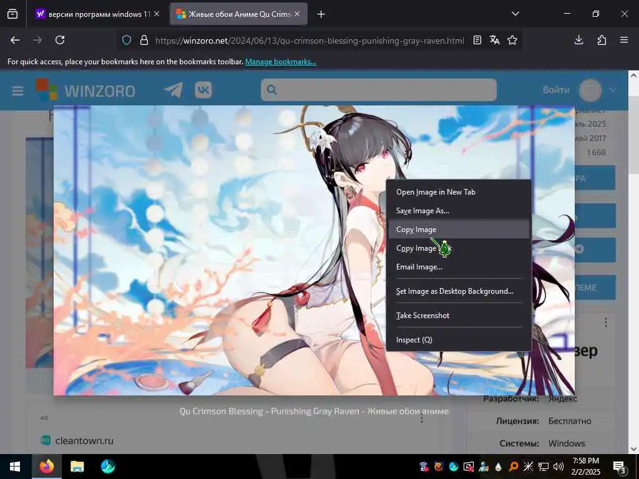Click the page scrollbar up arrow

coord(633,75)
